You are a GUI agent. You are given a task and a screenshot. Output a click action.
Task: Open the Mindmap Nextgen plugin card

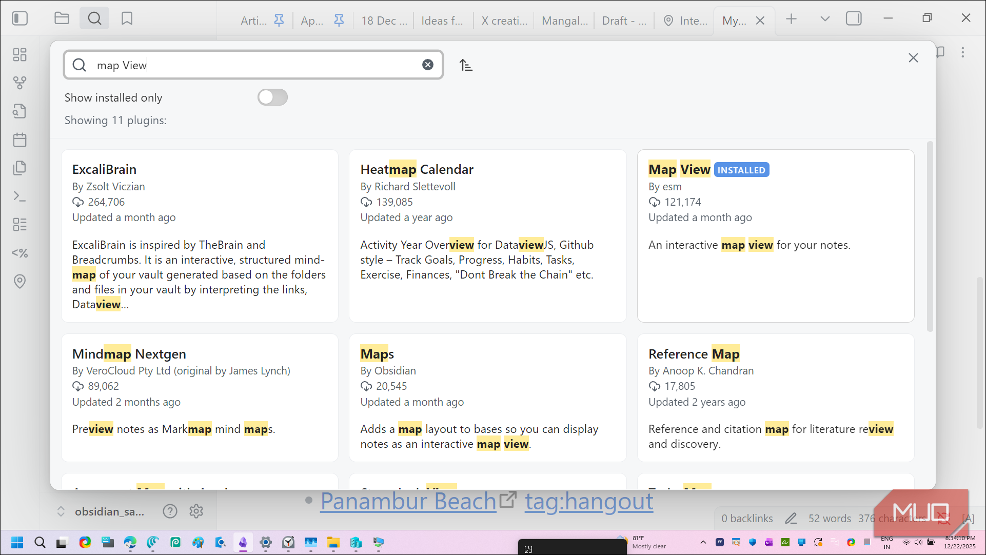tap(200, 398)
